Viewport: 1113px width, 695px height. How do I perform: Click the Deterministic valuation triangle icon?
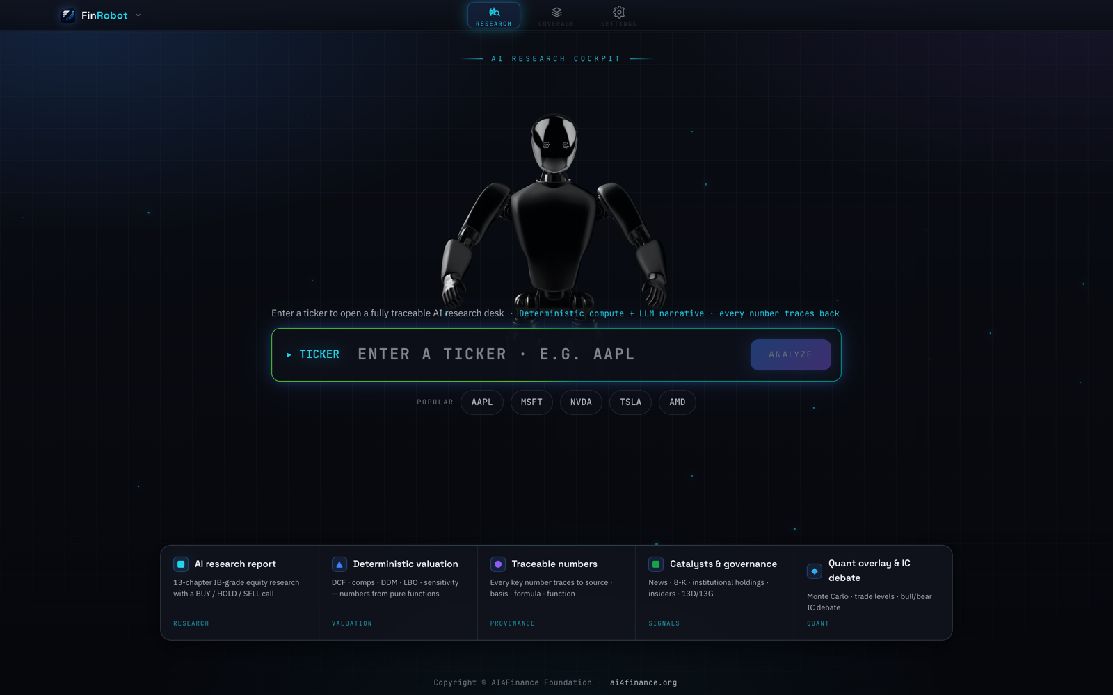339,564
